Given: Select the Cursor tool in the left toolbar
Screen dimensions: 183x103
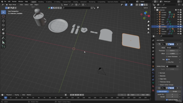Looking at the screenshot, I should coord(3,16).
